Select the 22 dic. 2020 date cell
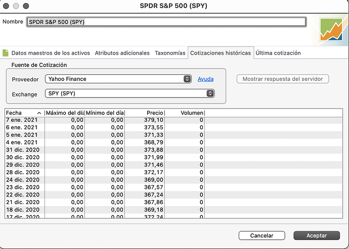 click(23, 195)
